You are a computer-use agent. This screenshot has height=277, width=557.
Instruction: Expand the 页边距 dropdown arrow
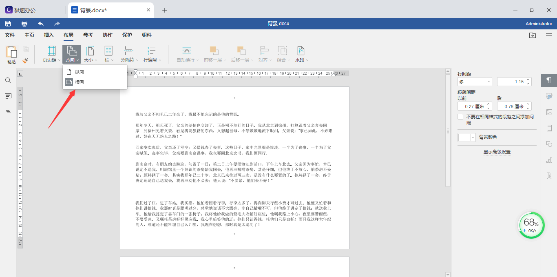pyautogui.click(x=59, y=60)
